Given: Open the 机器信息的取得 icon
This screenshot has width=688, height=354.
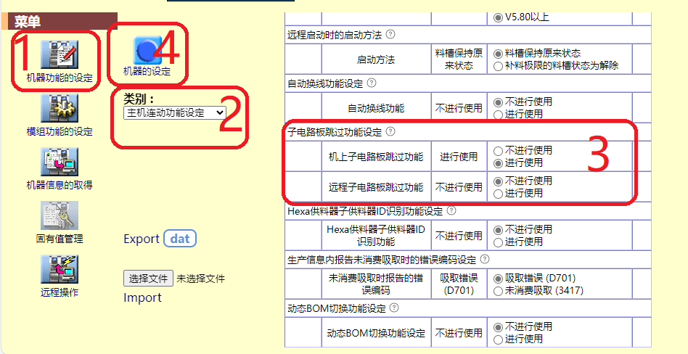Looking at the screenshot, I should coord(59,162).
